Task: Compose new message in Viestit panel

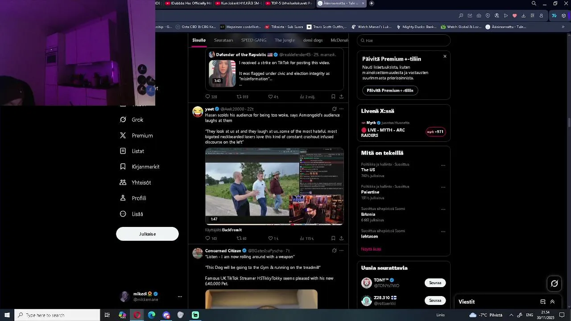Action: [543, 302]
